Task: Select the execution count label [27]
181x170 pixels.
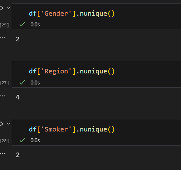Action: coord(4,83)
